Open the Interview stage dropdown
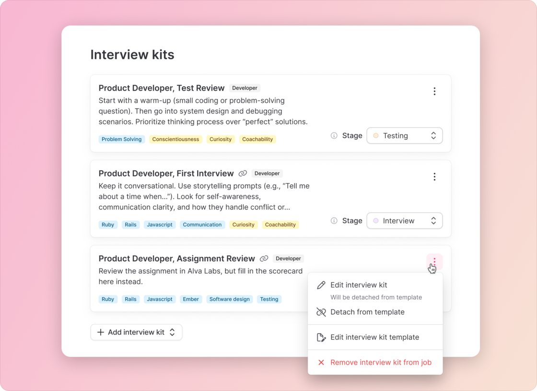Viewport: 537px width, 391px height. 404,221
